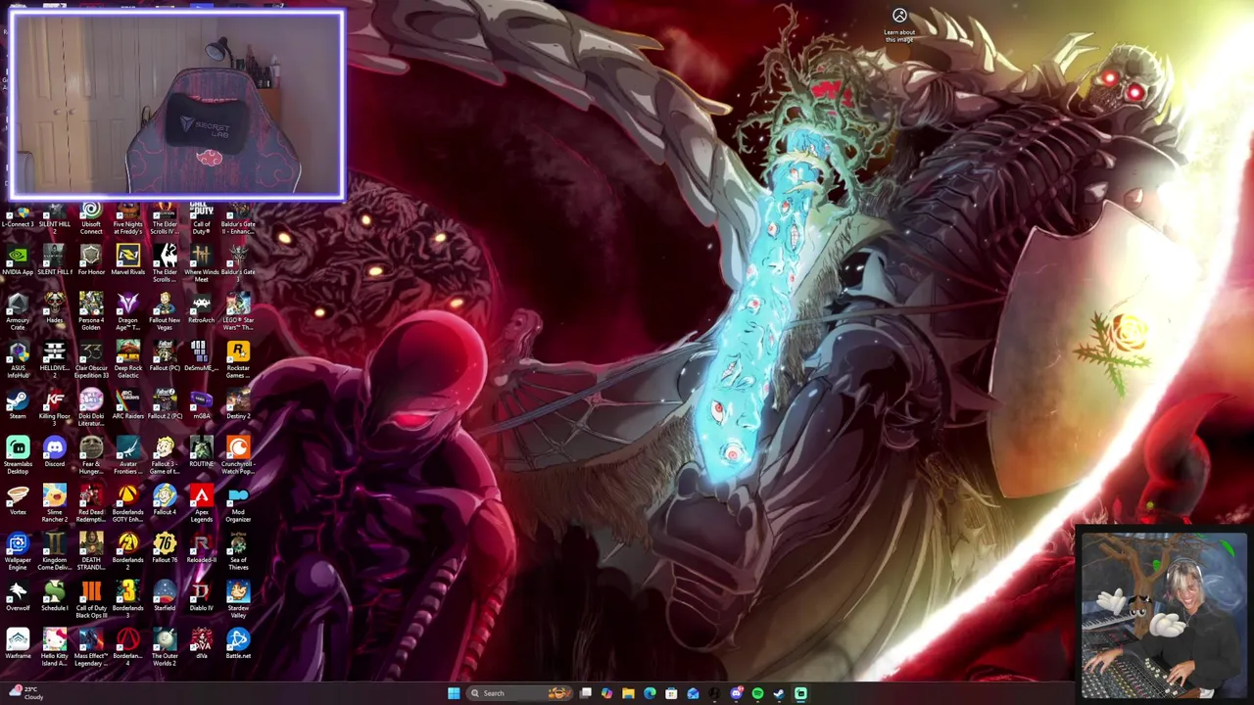The image size is (1254, 705).
Task: Launch the LEGO Star Wars shortcut
Action: (x=238, y=312)
